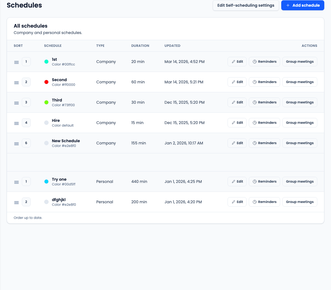The image size is (331, 290).
Task: Open Group meetings for New Schedule
Action: (300, 143)
